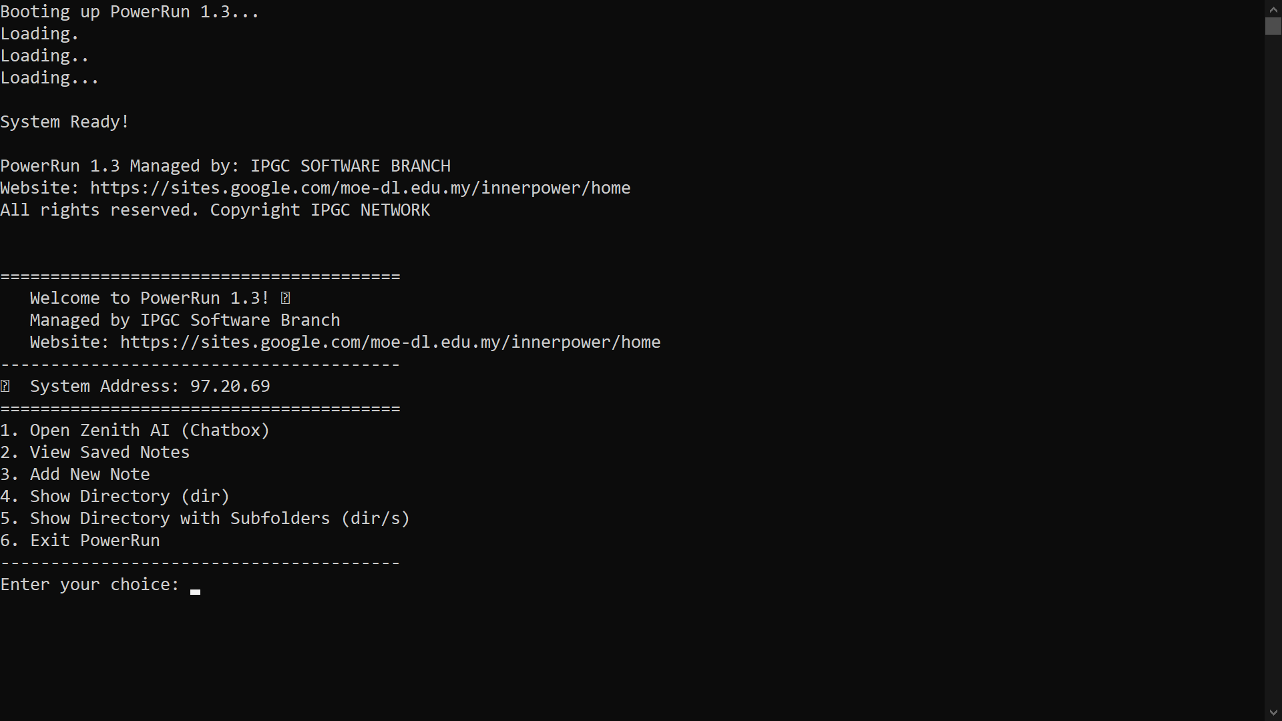
Task: Open the website URL in the welcome banner
Action: tap(390, 342)
